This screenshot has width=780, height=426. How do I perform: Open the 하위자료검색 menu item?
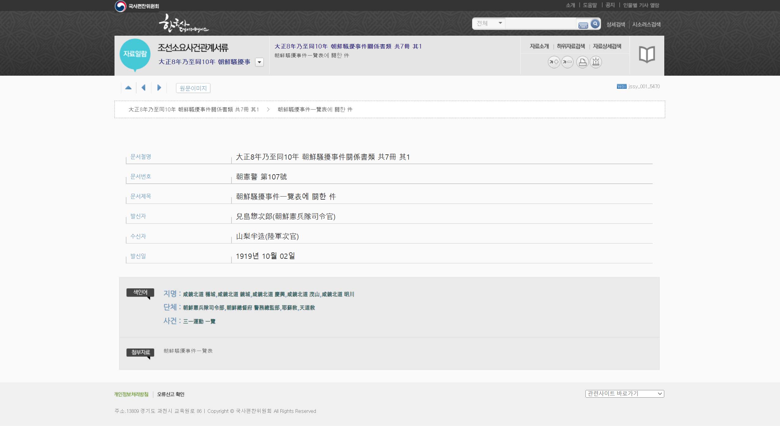point(570,46)
